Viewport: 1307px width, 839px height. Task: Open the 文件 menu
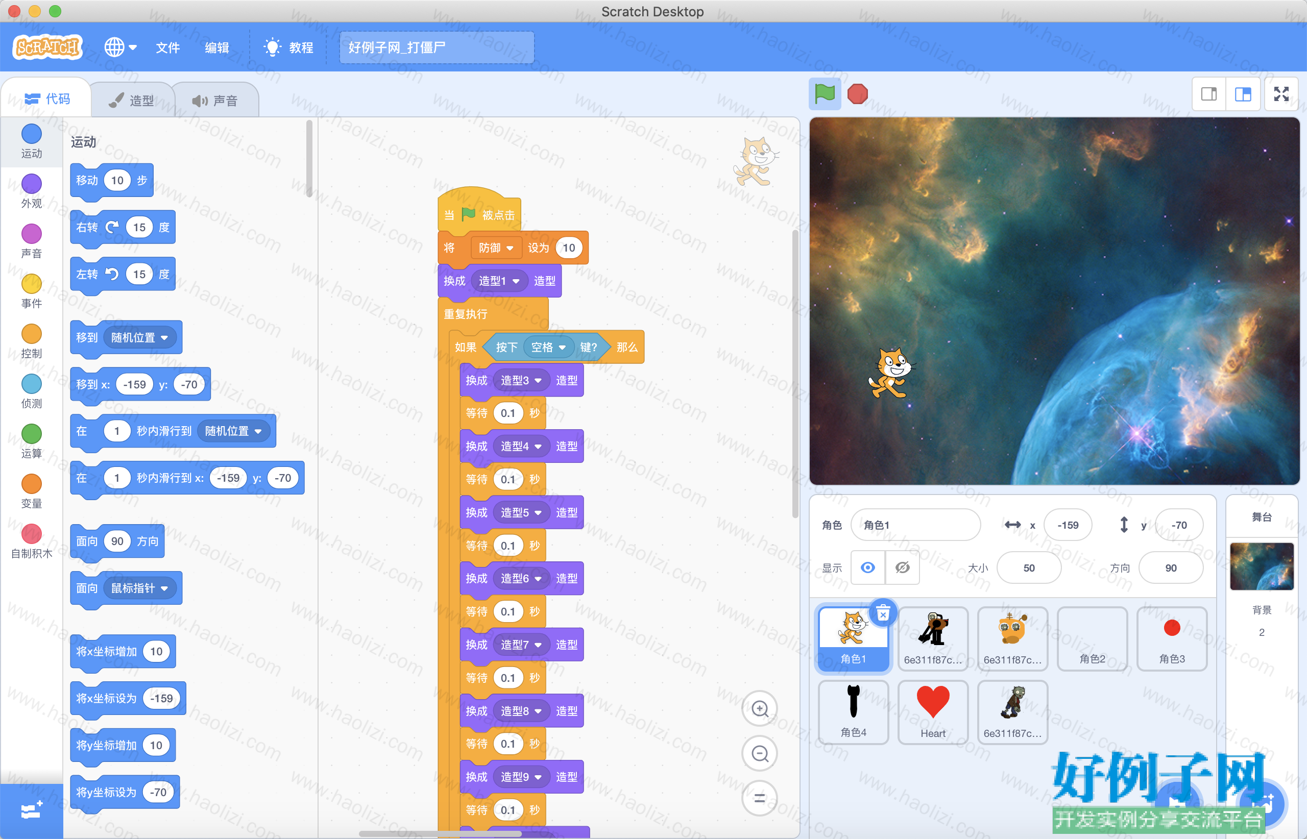click(x=167, y=47)
